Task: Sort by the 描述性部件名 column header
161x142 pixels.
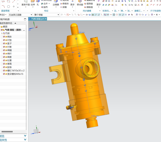Action: [13, 23]
